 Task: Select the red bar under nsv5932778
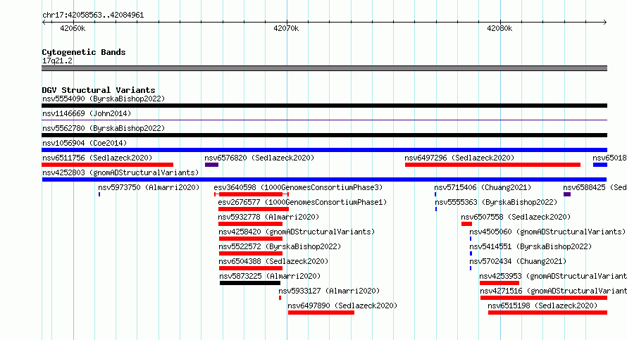coord(250,224)
